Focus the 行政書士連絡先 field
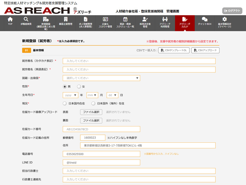 click(x=139, y=179)
